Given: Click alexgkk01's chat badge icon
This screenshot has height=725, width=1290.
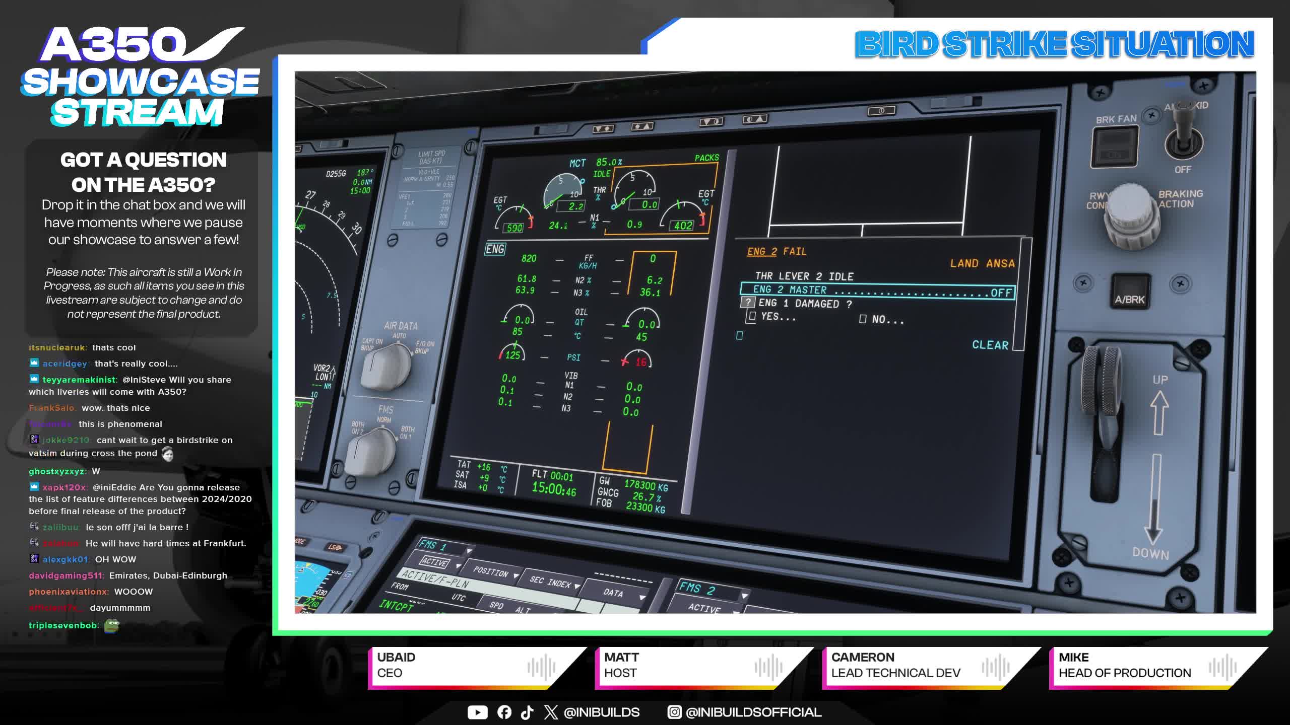Looking at the screenshot, I should 34,558.
